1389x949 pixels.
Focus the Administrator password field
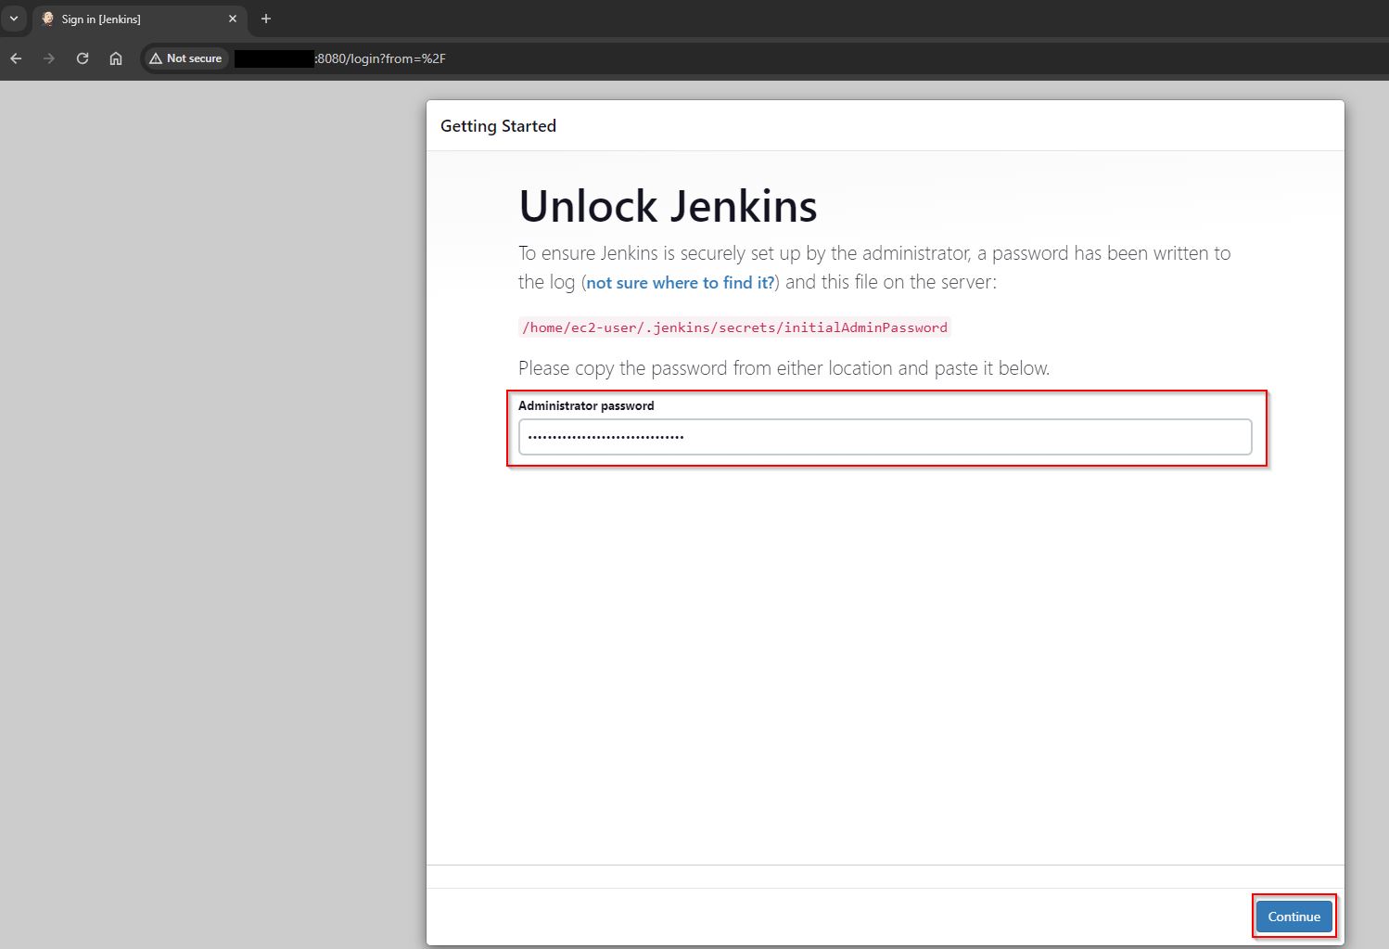coord(885,437)
